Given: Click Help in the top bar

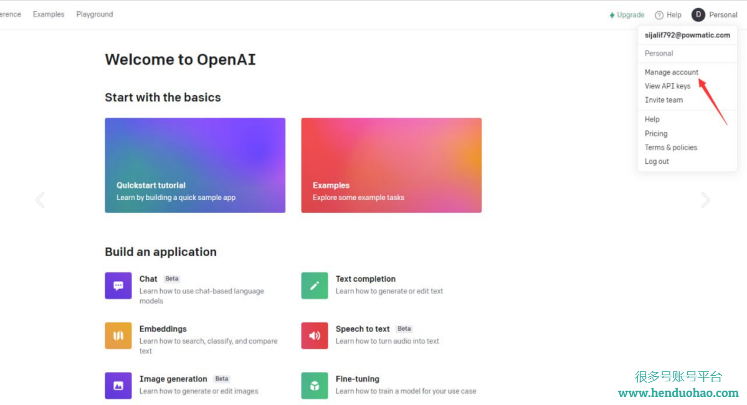Looking at the screenshot, I should pos(668,15).
